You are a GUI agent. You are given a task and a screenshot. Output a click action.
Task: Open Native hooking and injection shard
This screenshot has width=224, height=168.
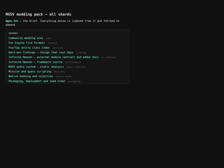point(31,76)
